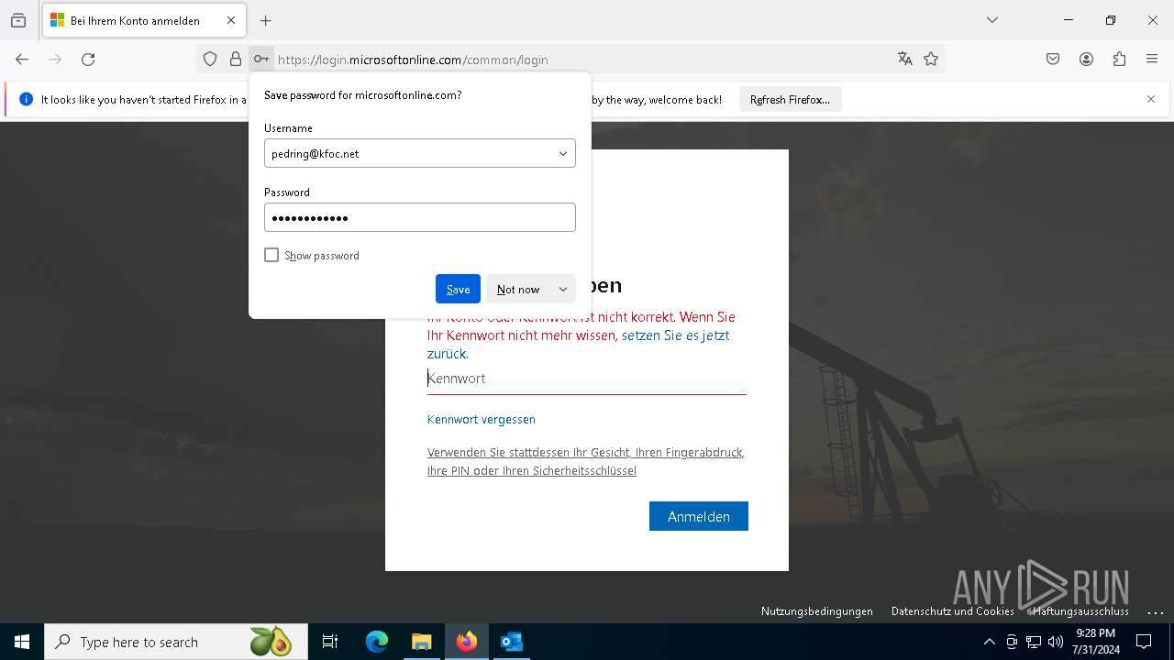Open Firefox View in the tab bar

[18, 20]
